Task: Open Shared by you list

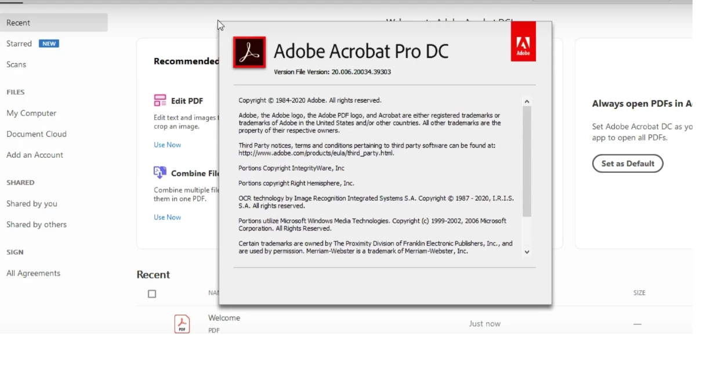Action: [32, 204]
